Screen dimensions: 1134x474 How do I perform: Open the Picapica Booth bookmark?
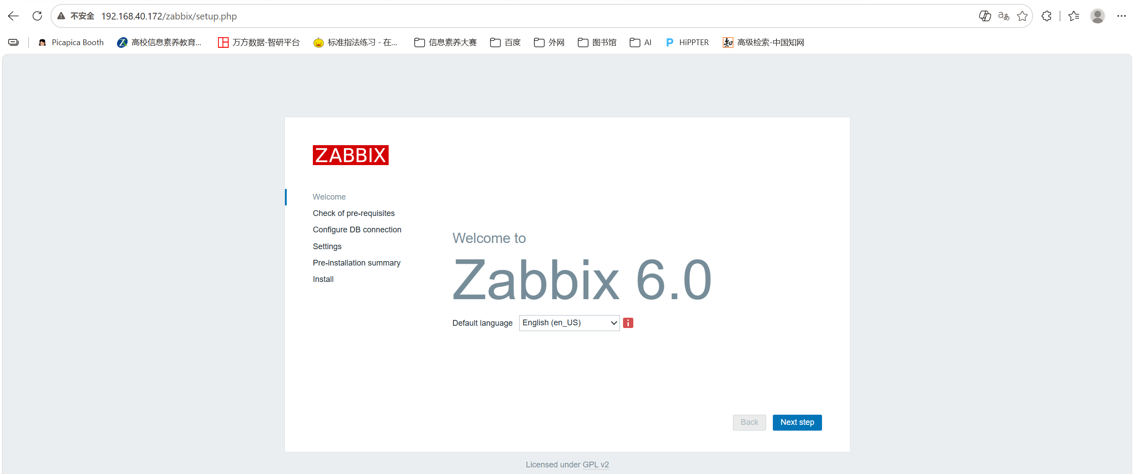(71, 42)
